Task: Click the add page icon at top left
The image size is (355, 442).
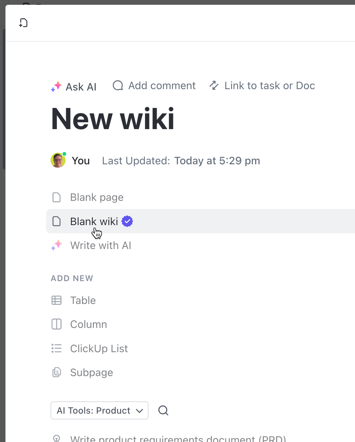Action: (23, 23)
